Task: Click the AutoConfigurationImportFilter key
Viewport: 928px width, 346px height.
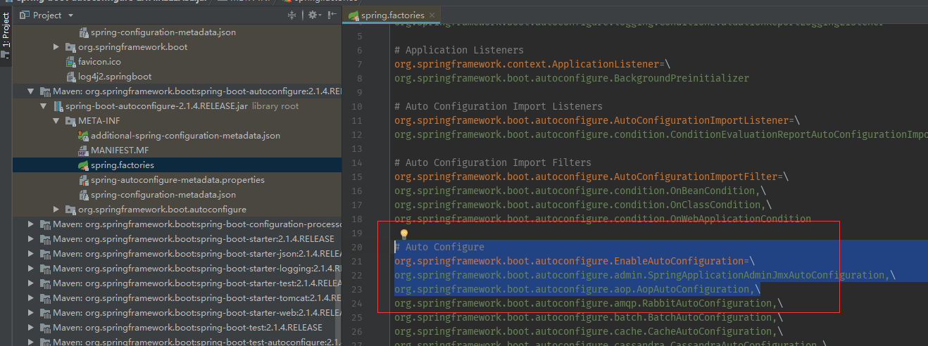Action: point(586,177)
